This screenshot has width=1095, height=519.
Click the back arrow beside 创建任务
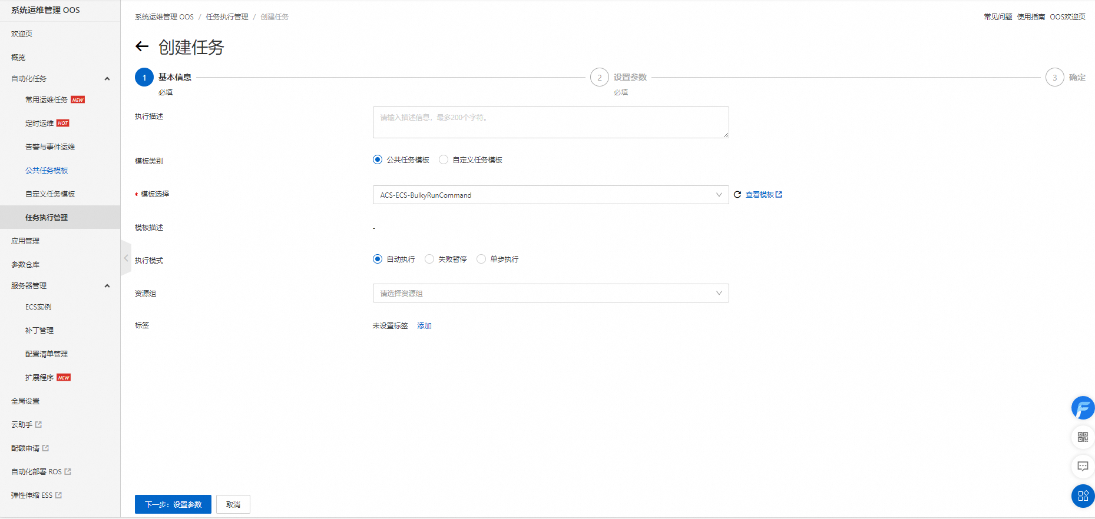click(142, 46)
